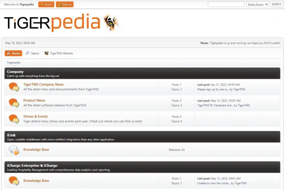Click the Shows & Events forum icon

click(x=14, y=119)
